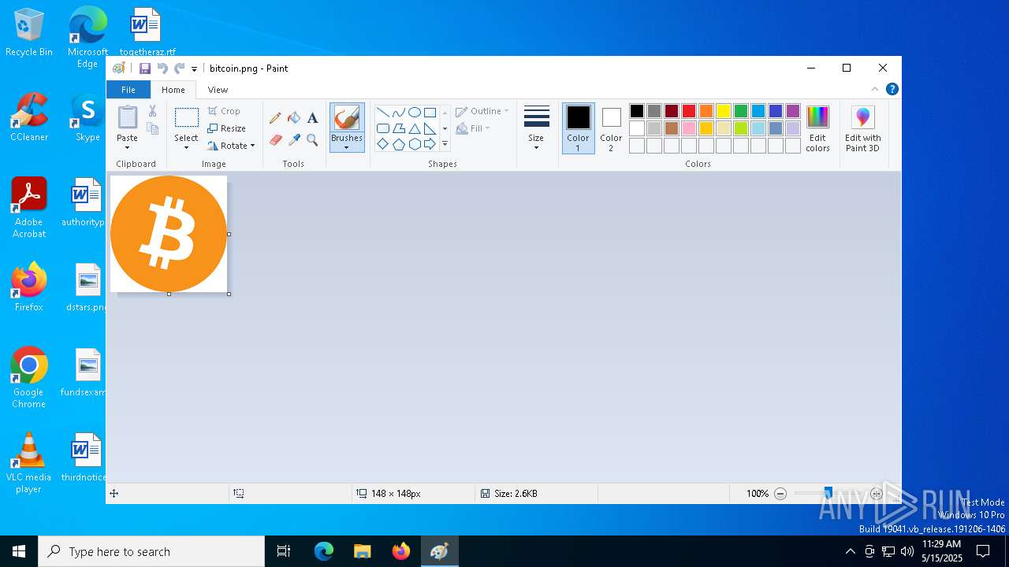Select the Pencil tool
1009x567 pixels.
click(275, 118)
